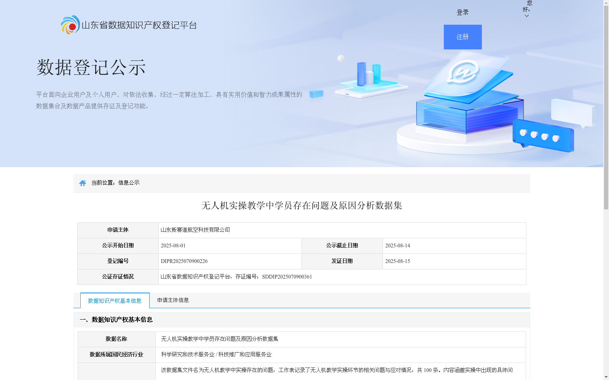This screenshot has height=380, width=609.
Task: Click the platform logo icon
Action: coord(70,25)
